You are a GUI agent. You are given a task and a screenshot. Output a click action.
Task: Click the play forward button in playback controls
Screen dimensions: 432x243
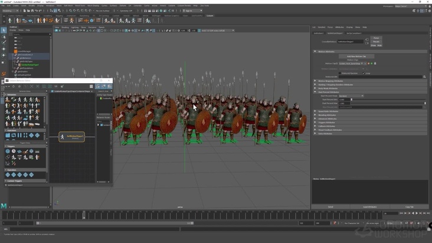[x=417, y=214]
